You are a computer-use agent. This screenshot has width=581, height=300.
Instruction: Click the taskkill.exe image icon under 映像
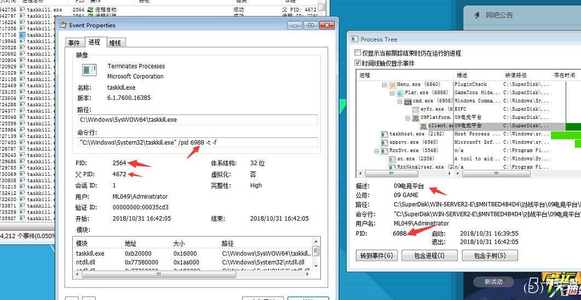pyautogui.click(x=89, y=70)
